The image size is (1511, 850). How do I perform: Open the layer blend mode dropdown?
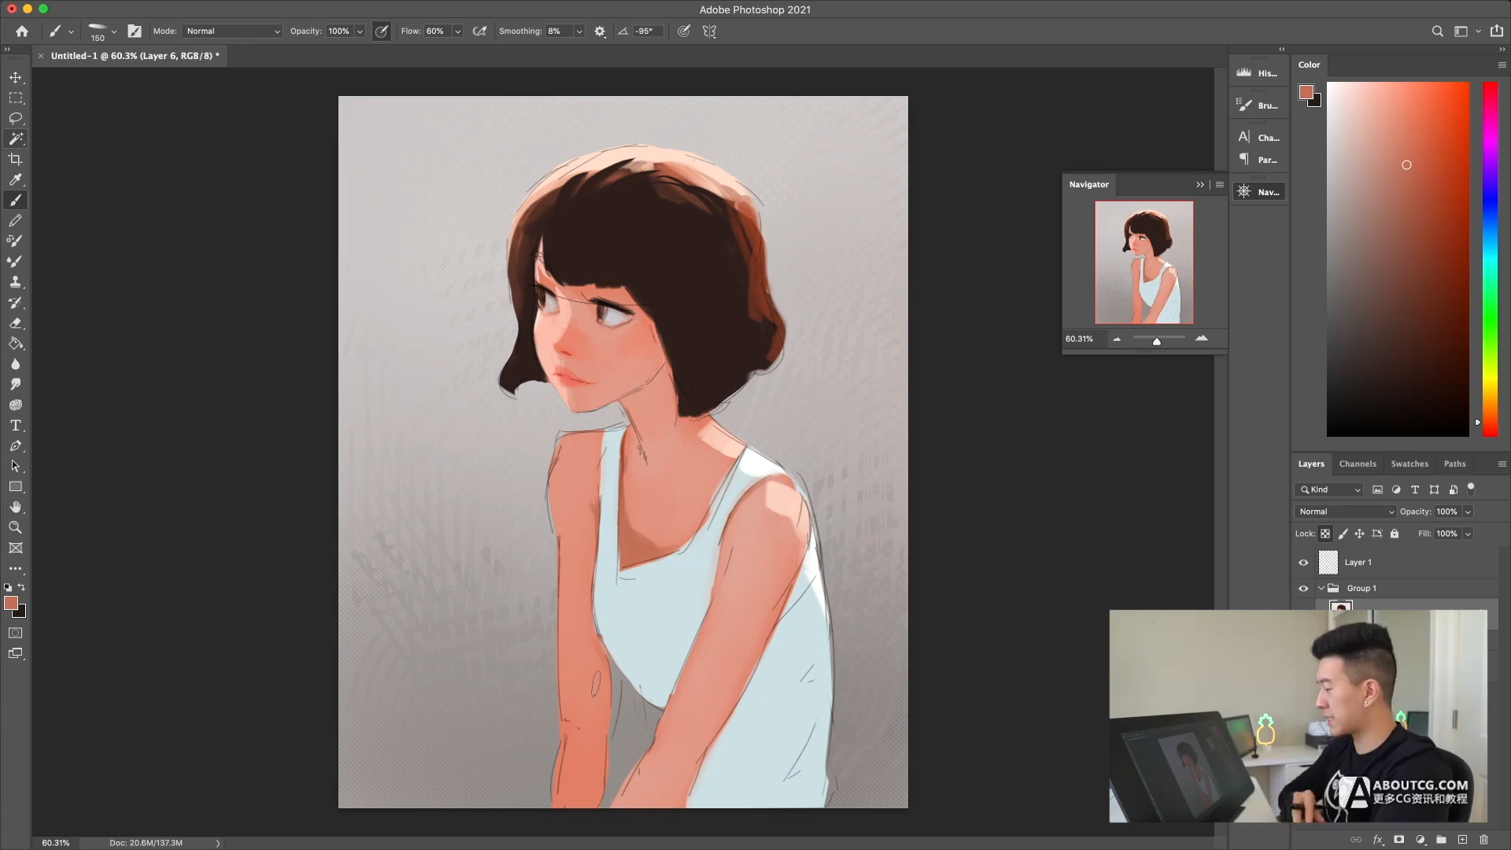(x=1346, y=512)
